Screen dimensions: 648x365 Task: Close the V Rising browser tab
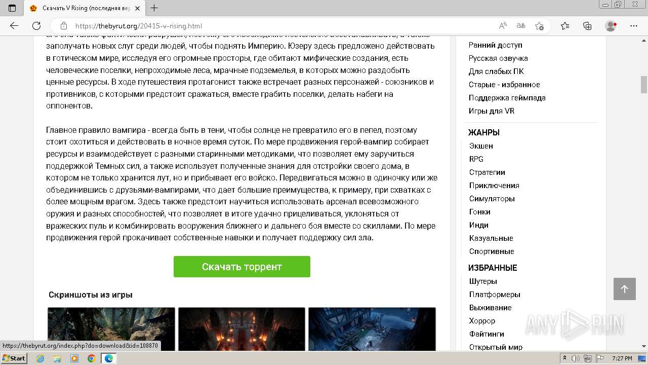click(x=138, y=8)
